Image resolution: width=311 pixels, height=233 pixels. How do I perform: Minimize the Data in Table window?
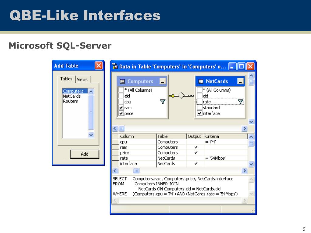point(232,66)
